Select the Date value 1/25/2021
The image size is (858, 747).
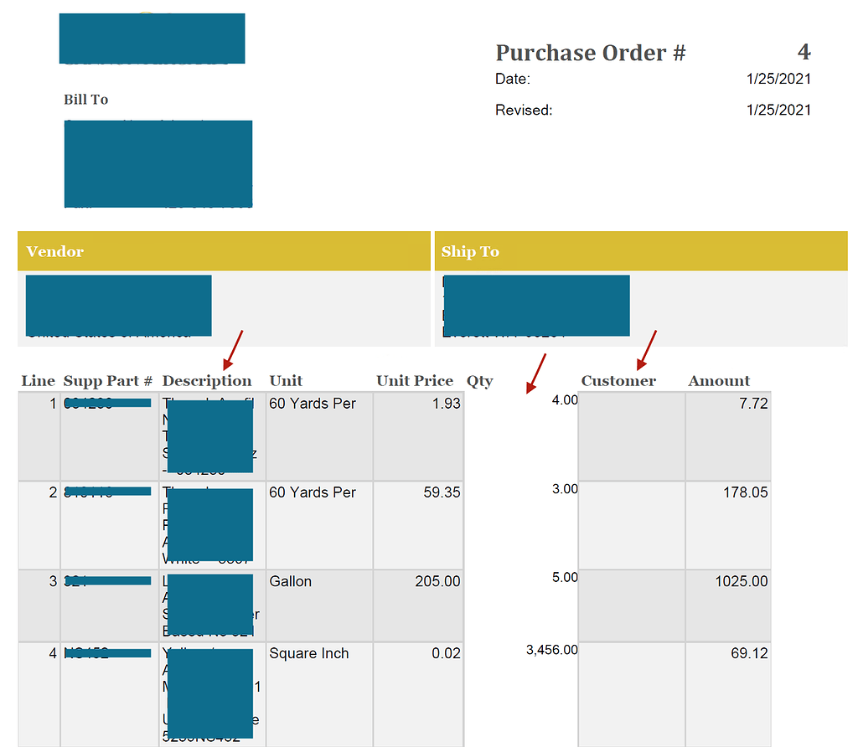tap(778, 79)
